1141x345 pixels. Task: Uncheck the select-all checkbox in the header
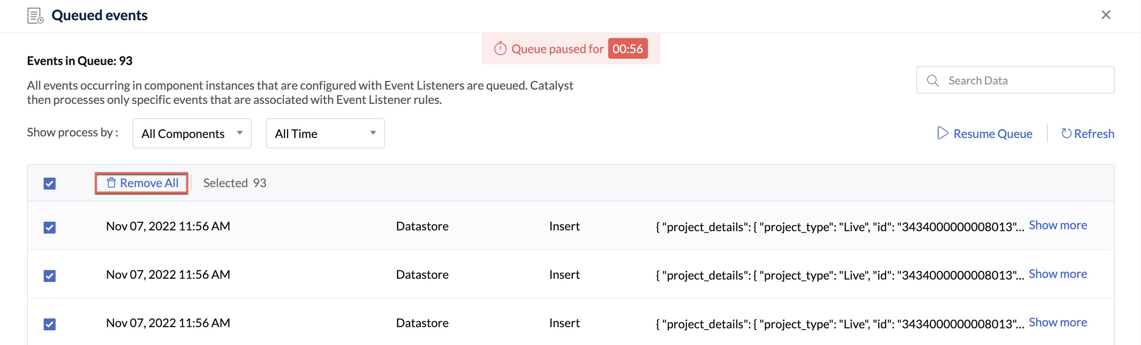[x=50, y=184]
